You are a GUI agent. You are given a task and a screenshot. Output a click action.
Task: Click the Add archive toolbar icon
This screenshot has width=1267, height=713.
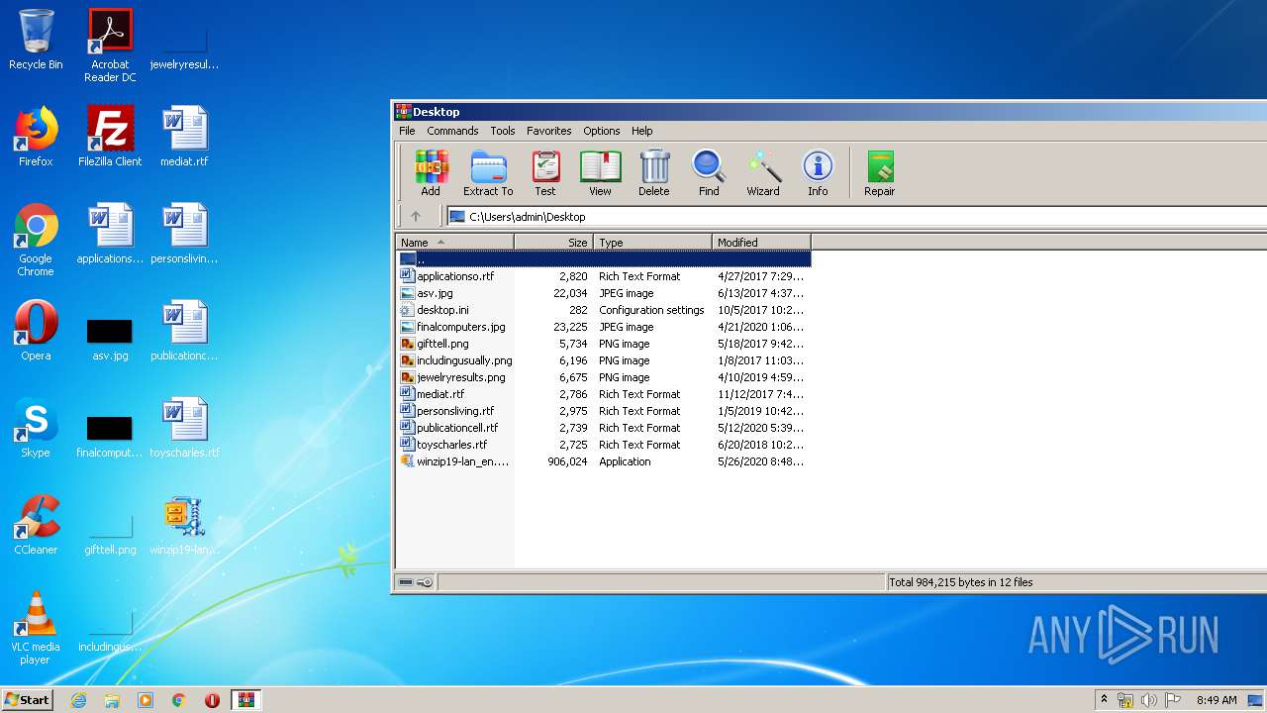click(x=431, y=173)
